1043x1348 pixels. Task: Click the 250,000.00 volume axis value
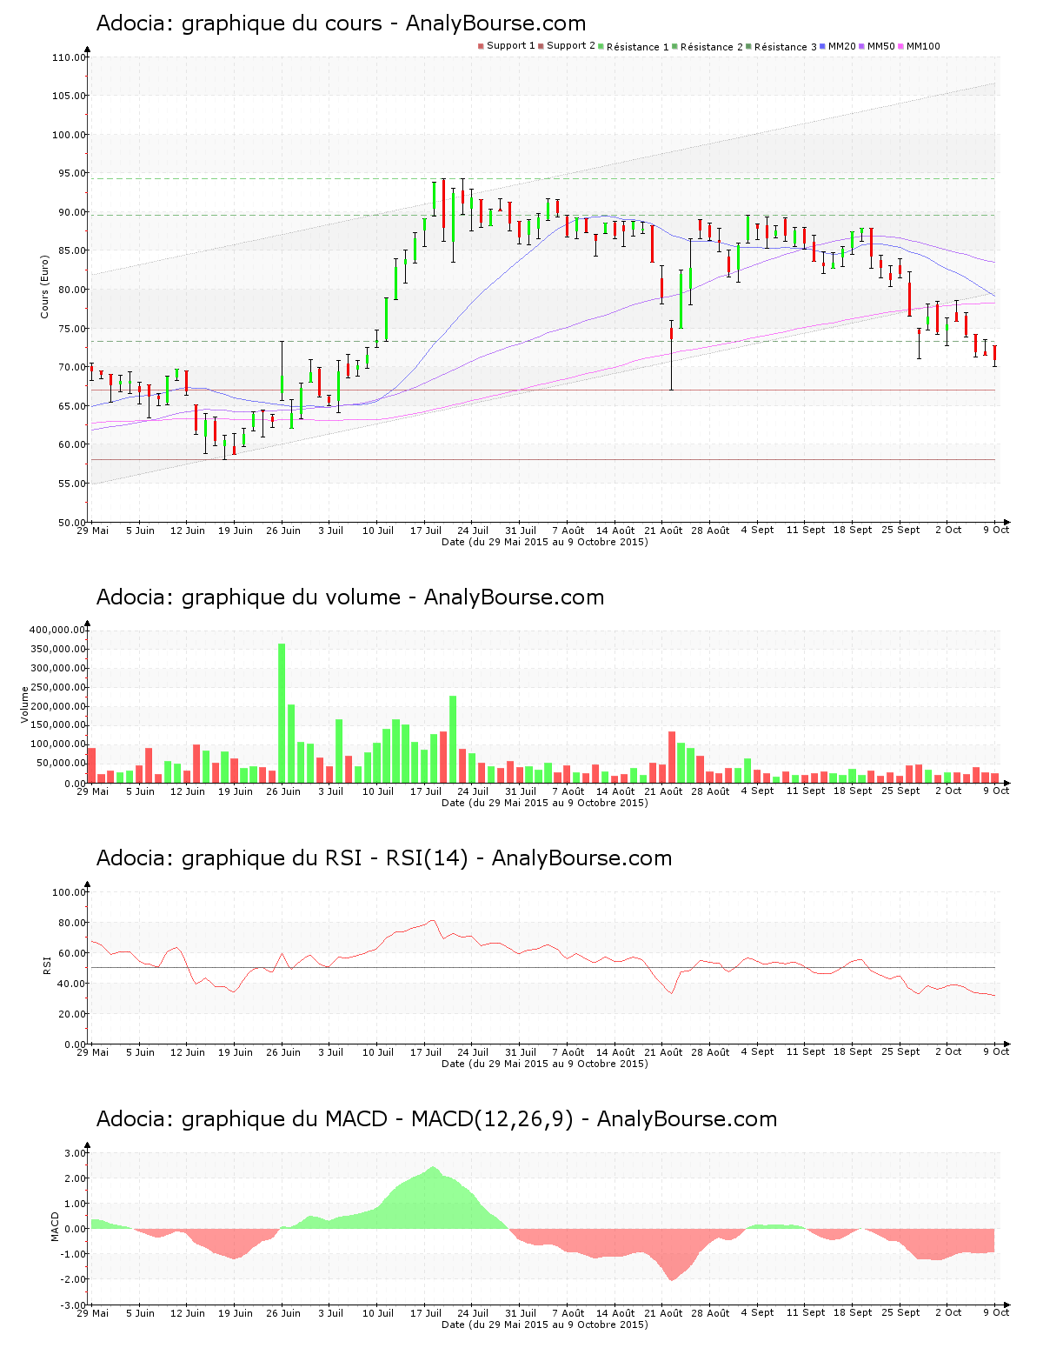point(57,687)
